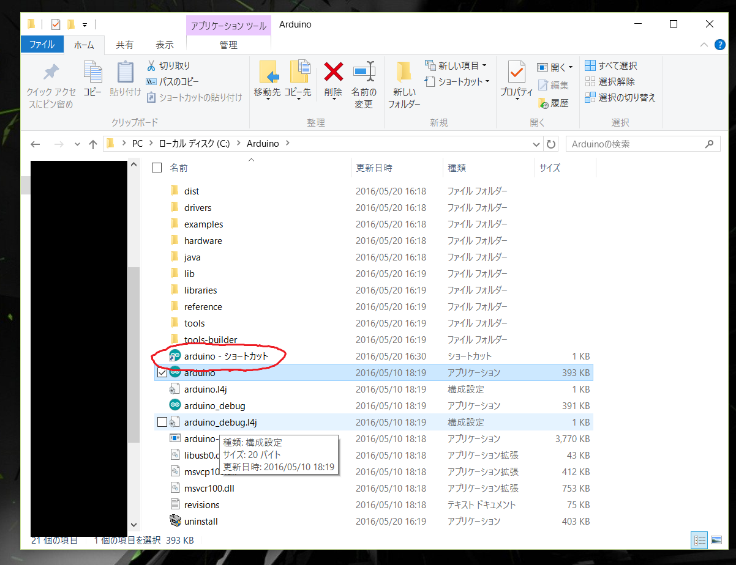This screenshot has width=736, height=565.
Task: Open the Manage (管理) tab
Action: point(228,45)
